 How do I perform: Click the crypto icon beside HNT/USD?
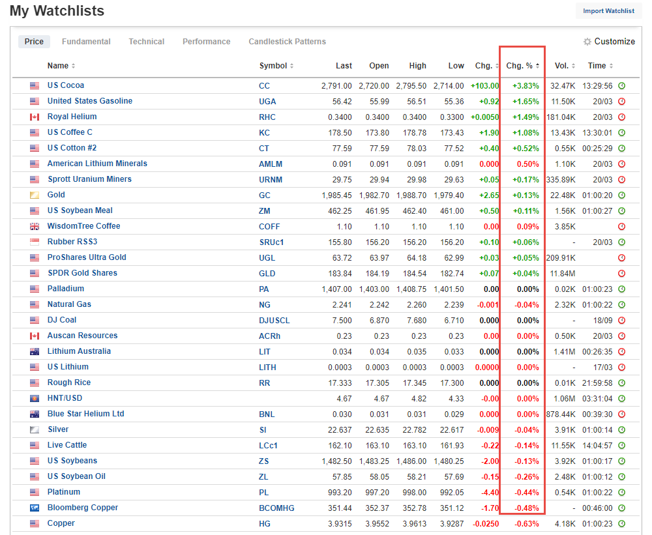[35, 399]
